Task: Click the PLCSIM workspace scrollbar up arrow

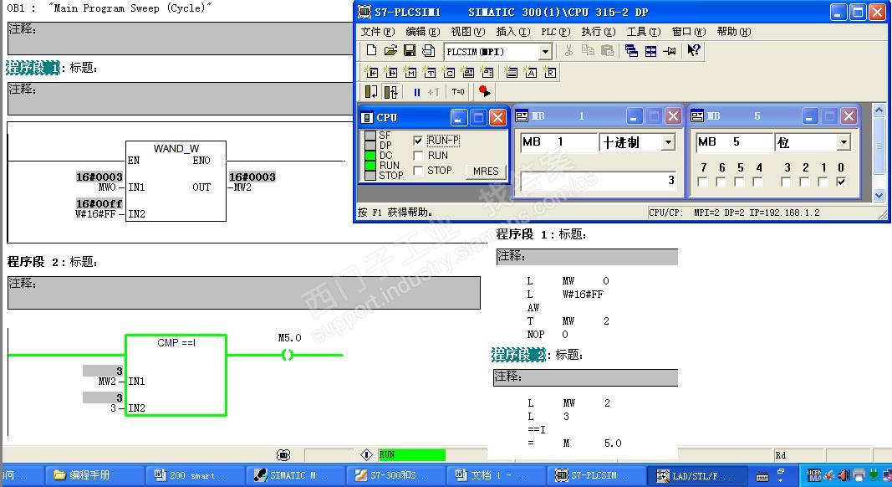Action: (x=879, y=110)
